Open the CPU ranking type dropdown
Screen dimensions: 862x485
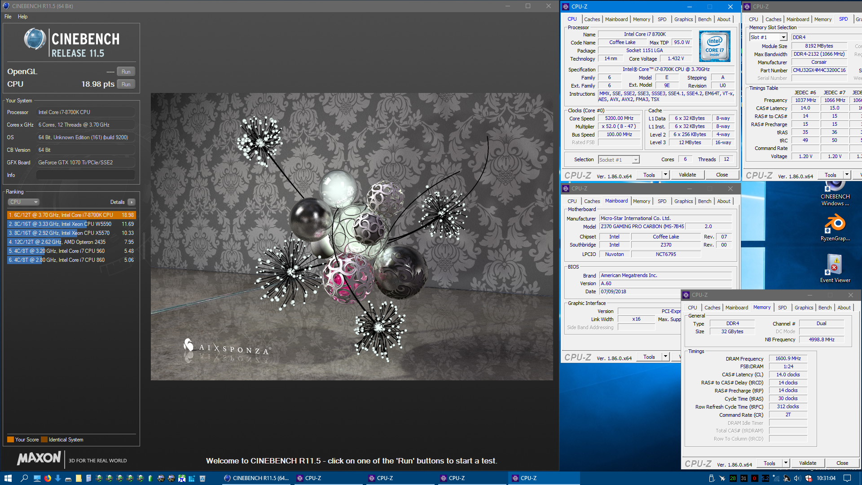(x=24, y=202)
